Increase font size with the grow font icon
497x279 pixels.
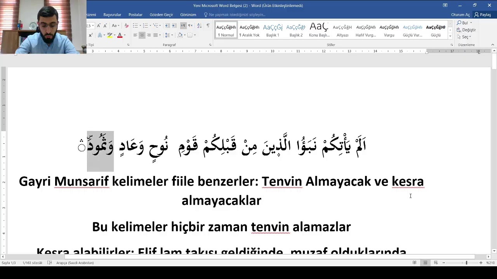click(x=99, y=26)
